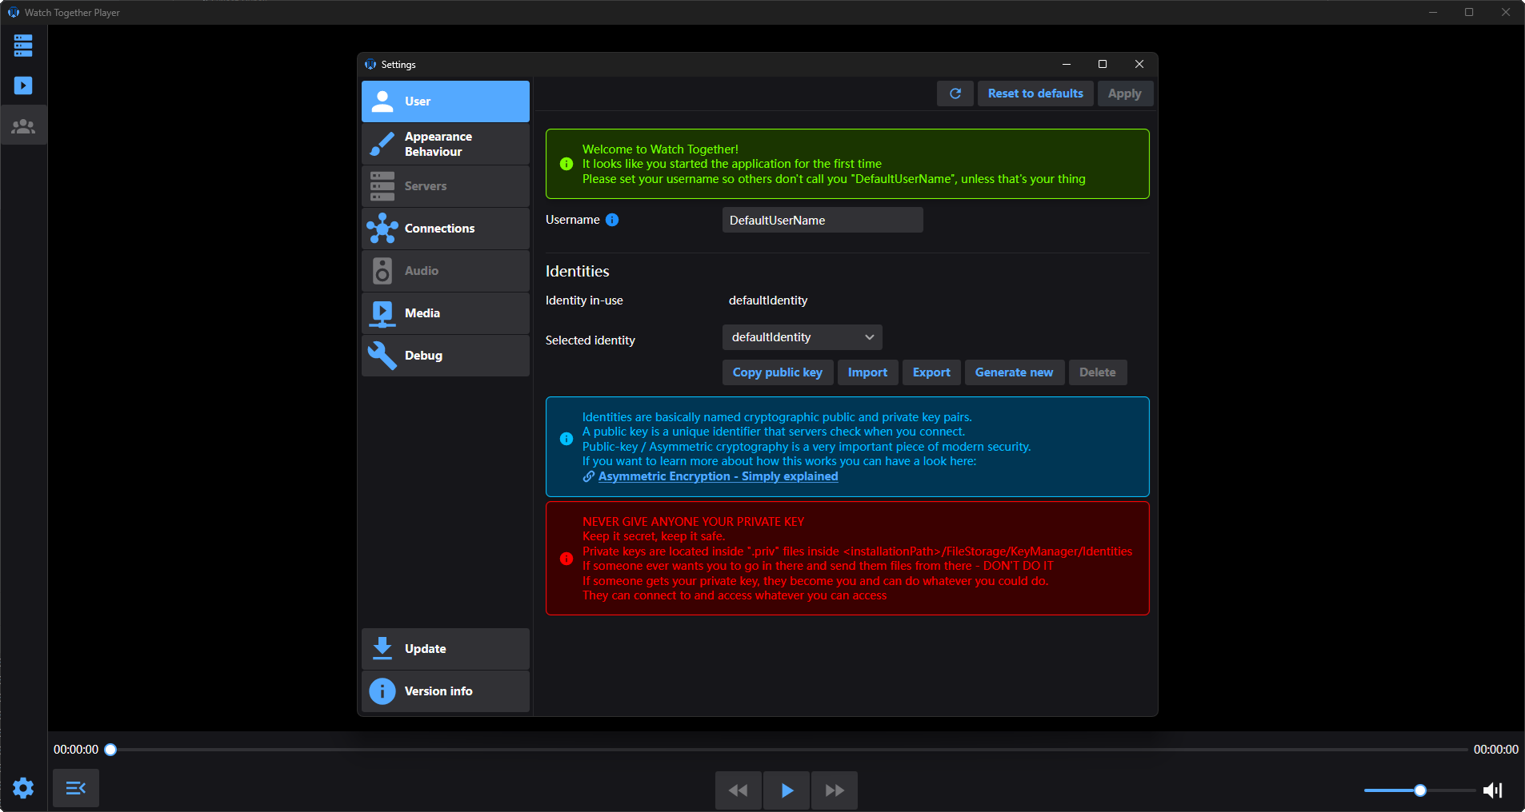Click the volume slider handle
Image resolution: width=1525 pixels, height=812 pixels.
(1420, 790)
